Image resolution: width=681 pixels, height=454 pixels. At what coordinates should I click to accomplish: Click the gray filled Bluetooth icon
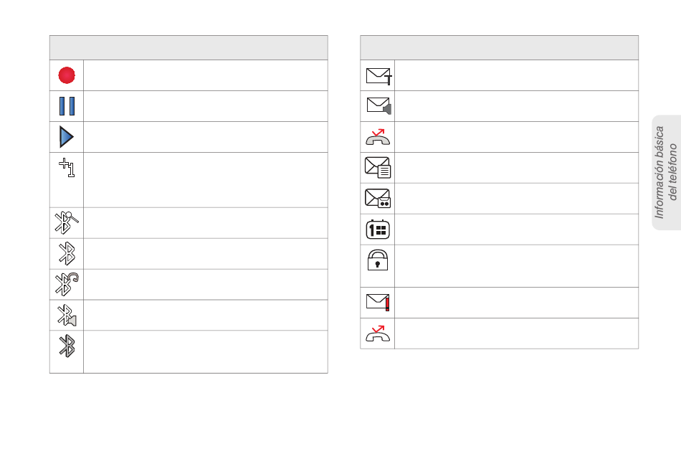(x=67, y=346)
